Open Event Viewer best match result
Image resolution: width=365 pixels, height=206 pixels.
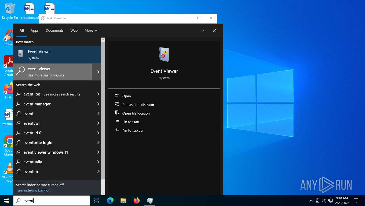[x=57, y=55]
